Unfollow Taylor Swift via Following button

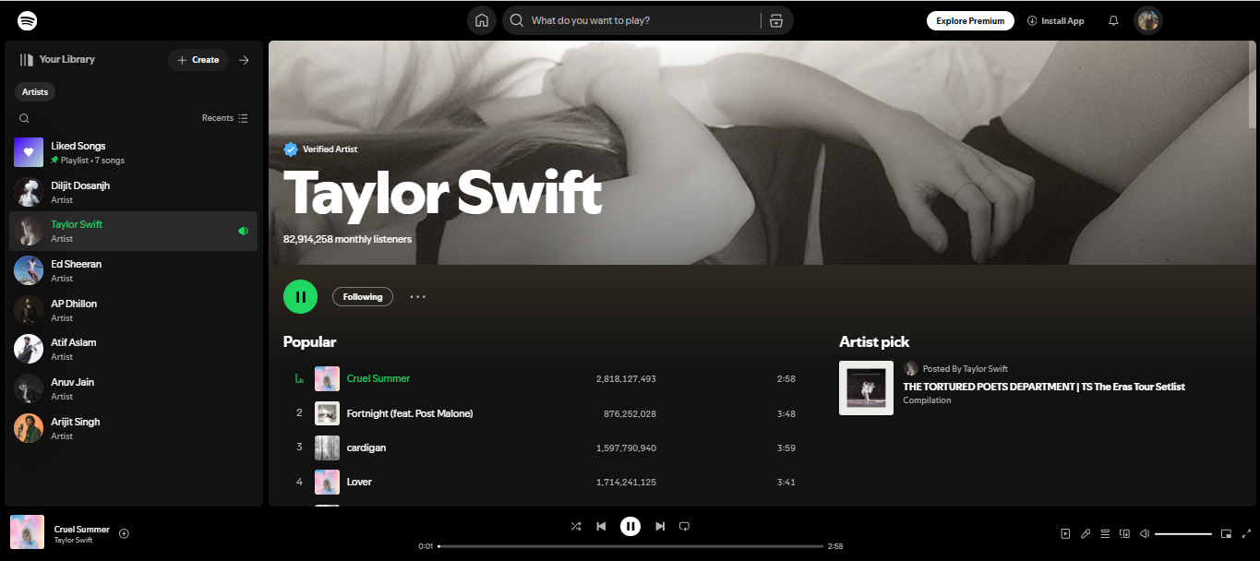362,296
